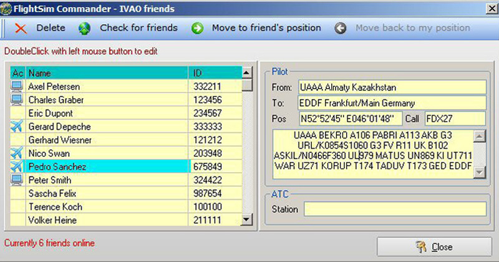Click the flight route text box
Screen dimensions: 499x262
click(373, 154)
